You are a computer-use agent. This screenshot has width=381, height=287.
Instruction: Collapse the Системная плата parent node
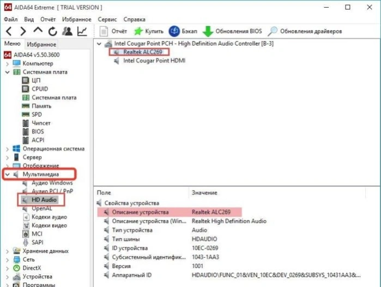pos(7,72)
